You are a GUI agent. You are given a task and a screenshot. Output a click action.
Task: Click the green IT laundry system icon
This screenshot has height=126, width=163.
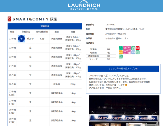[x=121, y=48]
